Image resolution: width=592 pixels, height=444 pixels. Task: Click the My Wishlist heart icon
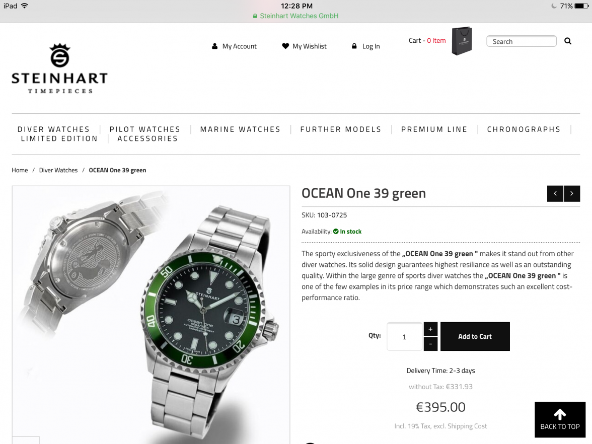coord(285,46)
